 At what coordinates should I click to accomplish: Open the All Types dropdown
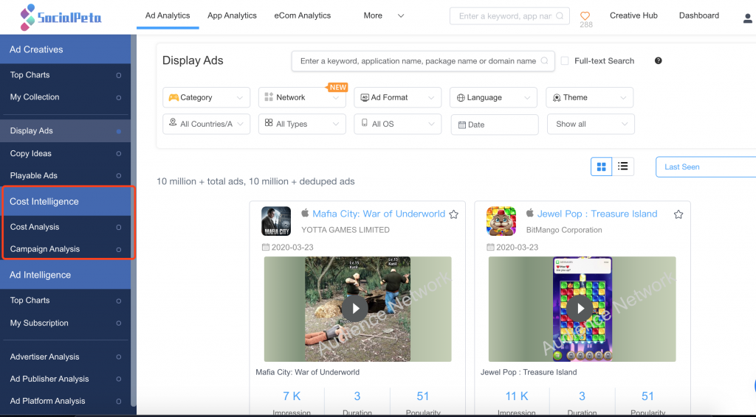click(302, 124)
